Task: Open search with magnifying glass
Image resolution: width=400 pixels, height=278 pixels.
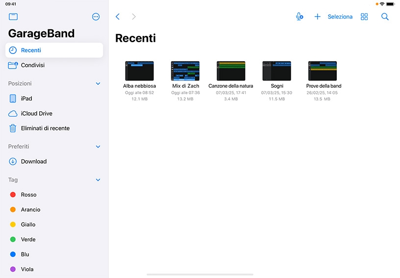Action: click(385, 17)
